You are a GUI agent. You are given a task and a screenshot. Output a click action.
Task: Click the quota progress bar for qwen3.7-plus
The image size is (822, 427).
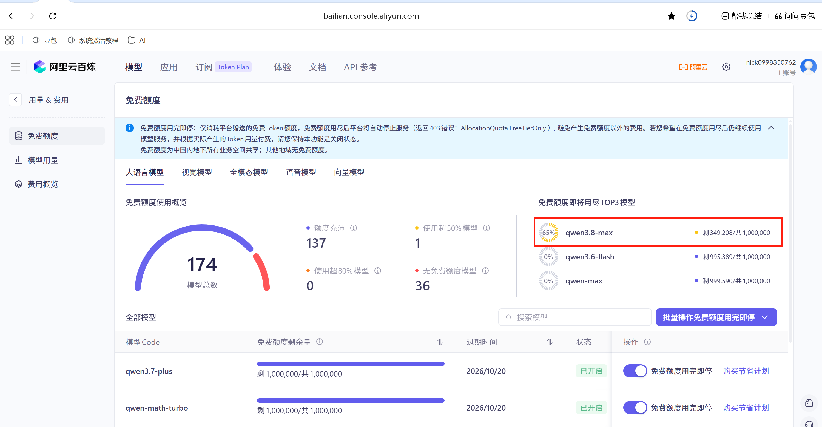(350, 363)
